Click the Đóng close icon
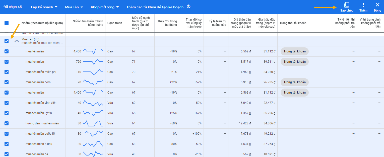 coord(377,5)
